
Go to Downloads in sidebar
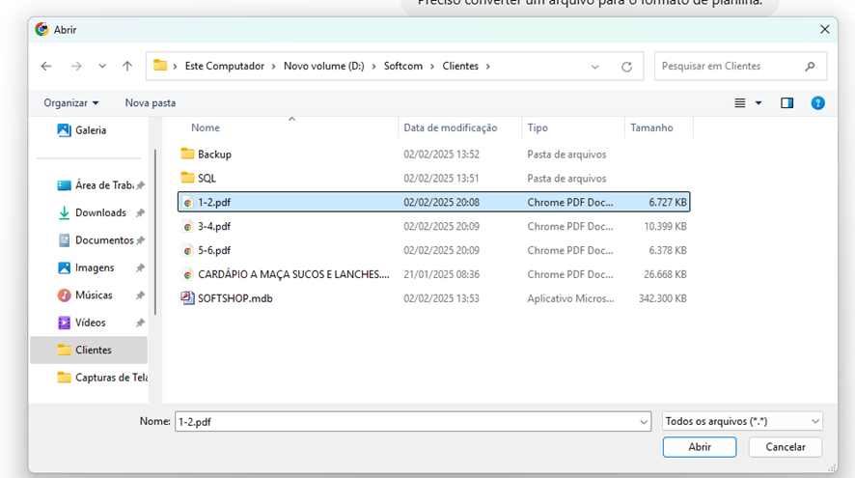pyautogui.click(x=100, y=212)
